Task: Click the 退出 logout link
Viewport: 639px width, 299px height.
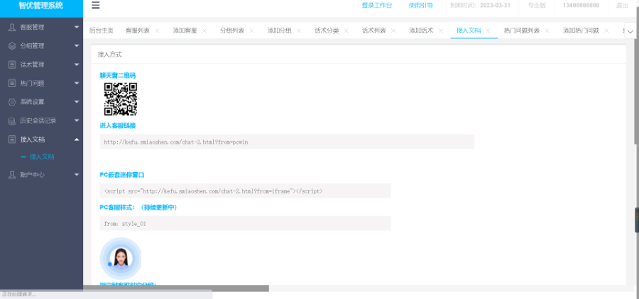Action: tap(622, 5)
